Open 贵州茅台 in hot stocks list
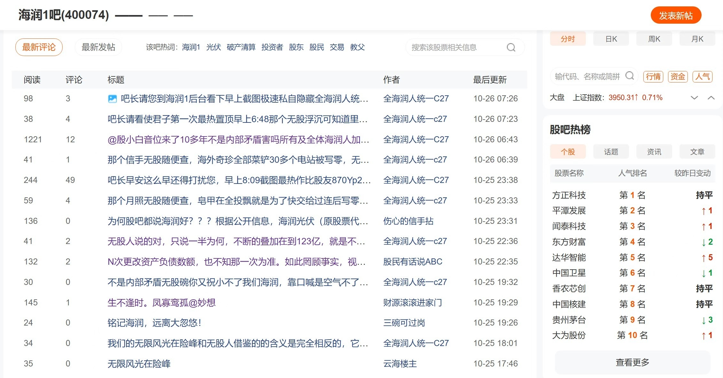Screen dimensions: 723x378 click(x=569, y=320)
